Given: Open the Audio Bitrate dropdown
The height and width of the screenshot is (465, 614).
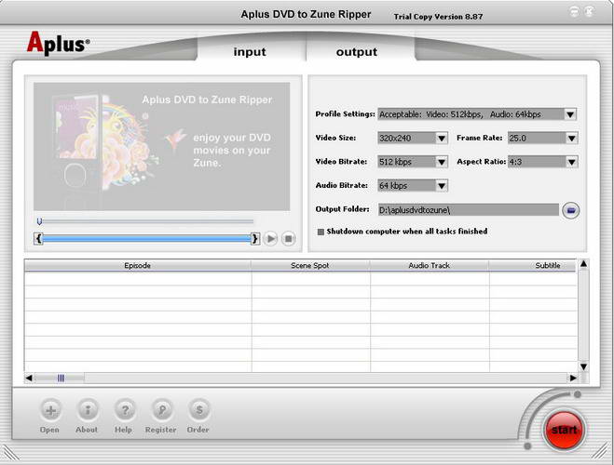Looking at the screenshot, I should tap(442, 186).
